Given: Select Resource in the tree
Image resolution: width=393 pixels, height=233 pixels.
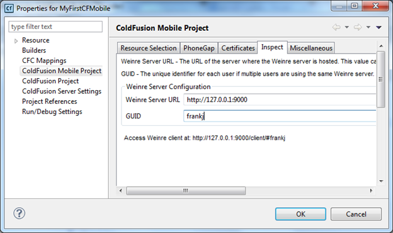Looking at the screenshot, I should [x=36, y=40].
